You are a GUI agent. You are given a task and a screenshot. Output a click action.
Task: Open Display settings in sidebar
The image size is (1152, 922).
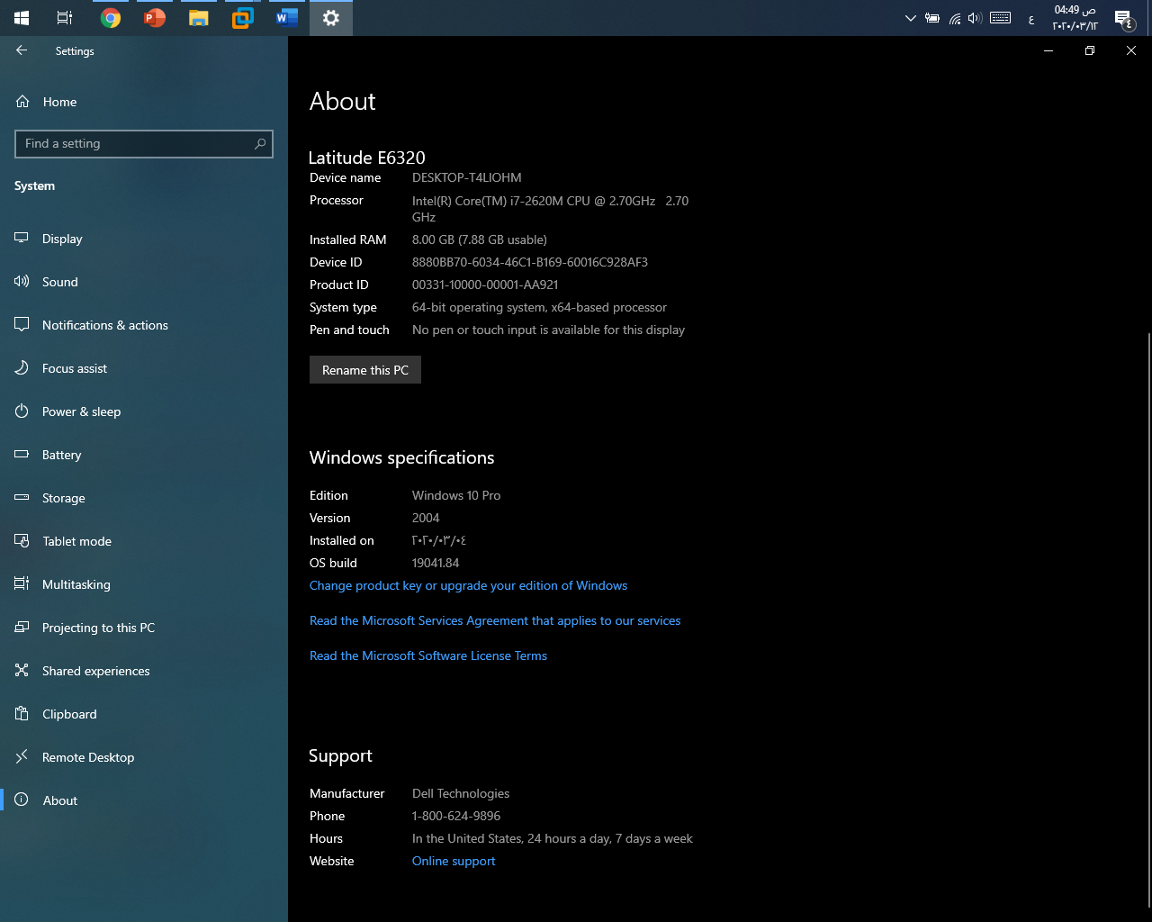point(144,239)
